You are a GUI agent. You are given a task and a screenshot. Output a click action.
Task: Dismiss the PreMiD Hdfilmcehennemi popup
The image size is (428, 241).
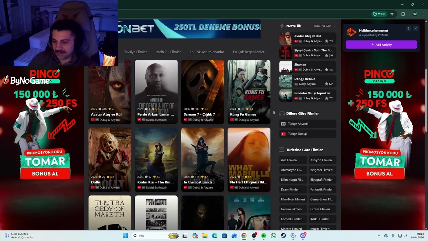tap(416, 28)
